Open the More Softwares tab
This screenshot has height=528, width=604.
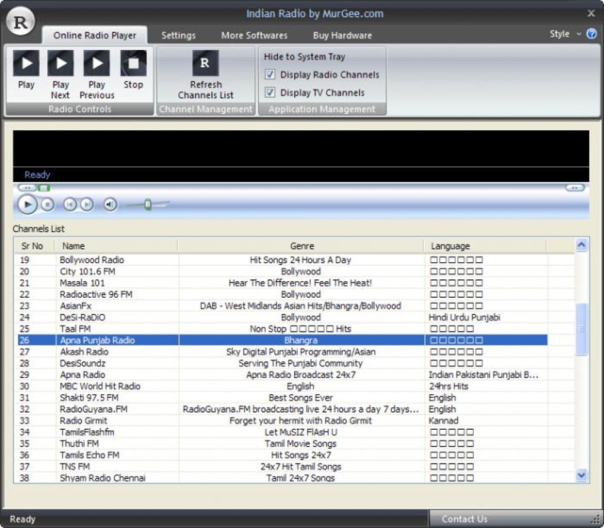click(254, 36)
